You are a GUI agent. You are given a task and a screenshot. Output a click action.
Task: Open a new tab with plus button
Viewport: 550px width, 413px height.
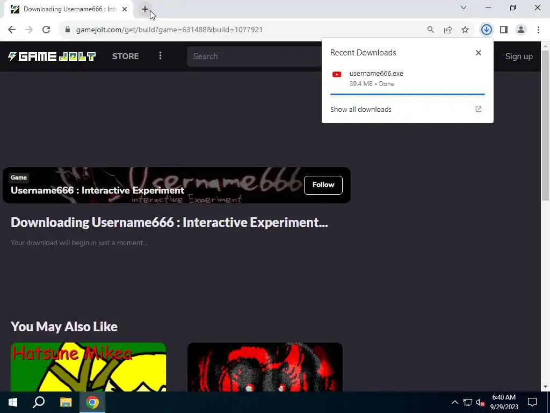click(x=145, y=10)
